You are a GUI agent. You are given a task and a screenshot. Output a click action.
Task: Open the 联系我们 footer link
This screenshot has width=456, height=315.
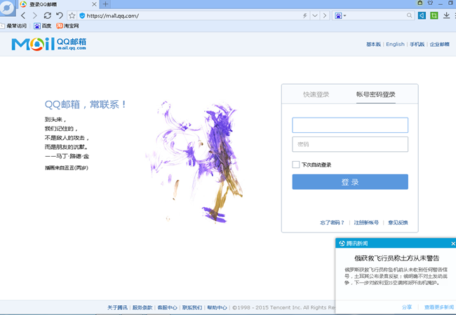pos(192,307)
